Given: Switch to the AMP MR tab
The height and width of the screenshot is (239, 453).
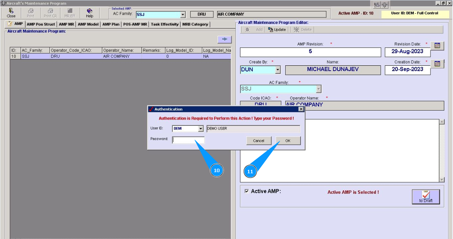Looking at the screenshot, I should (67, 24).
